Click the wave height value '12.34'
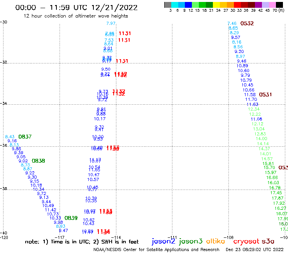The height and width of the screenshot is (253, 288). coord(254,109)
